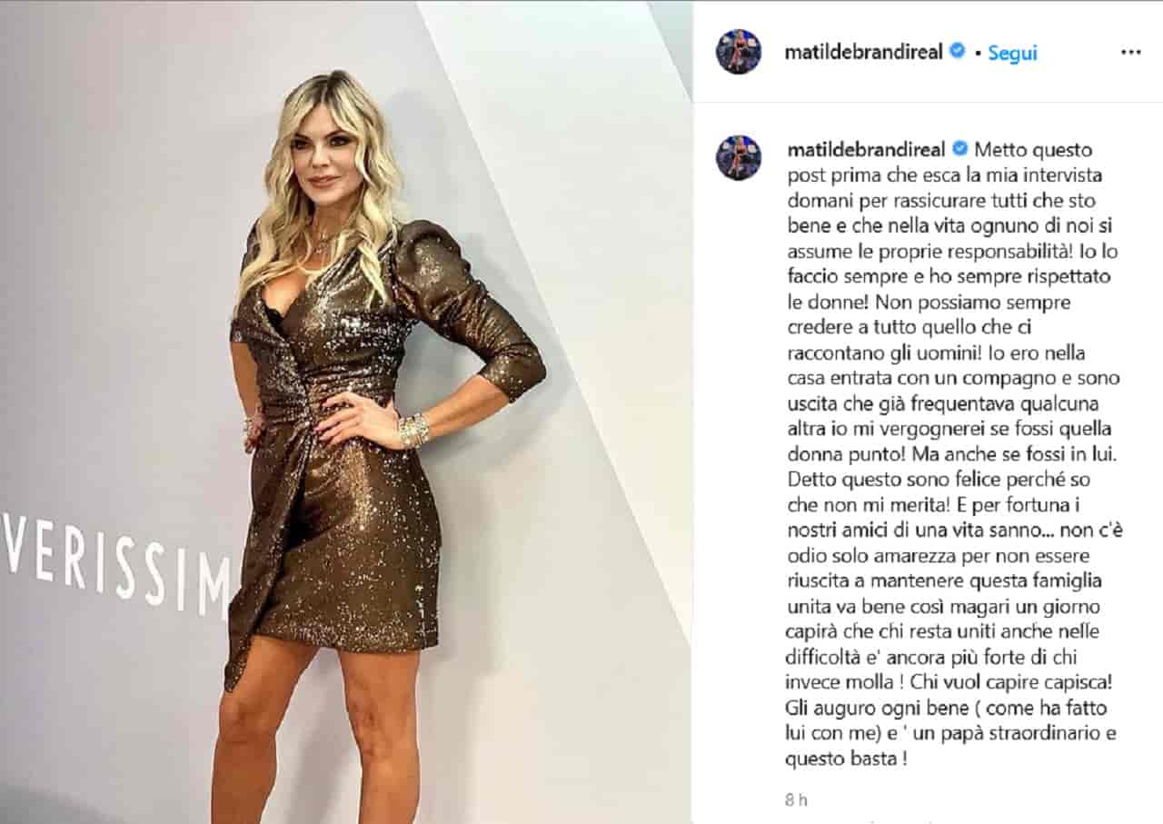The width and height of the screenshot is (1163, 824).
Task: Follow the account via Segui
Action: [x=1012, y=54]
